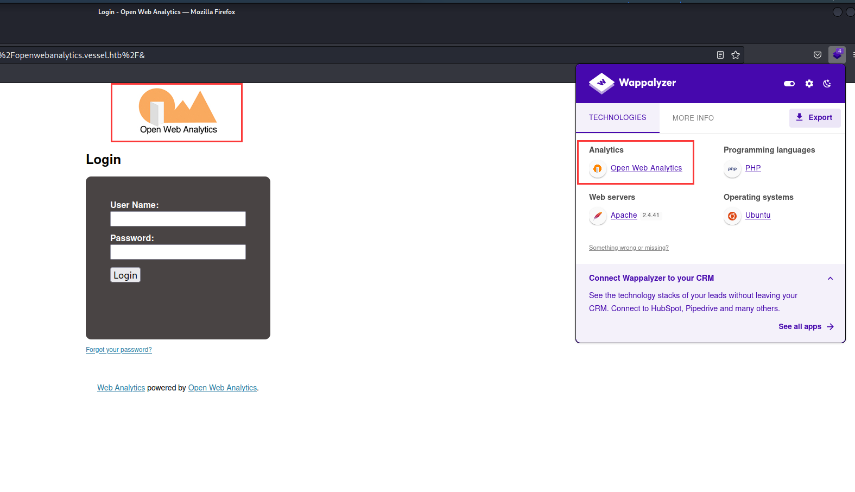Open the Open Web Analytics footer link
The image size is (855, 492).
click(x=223, y=388)
